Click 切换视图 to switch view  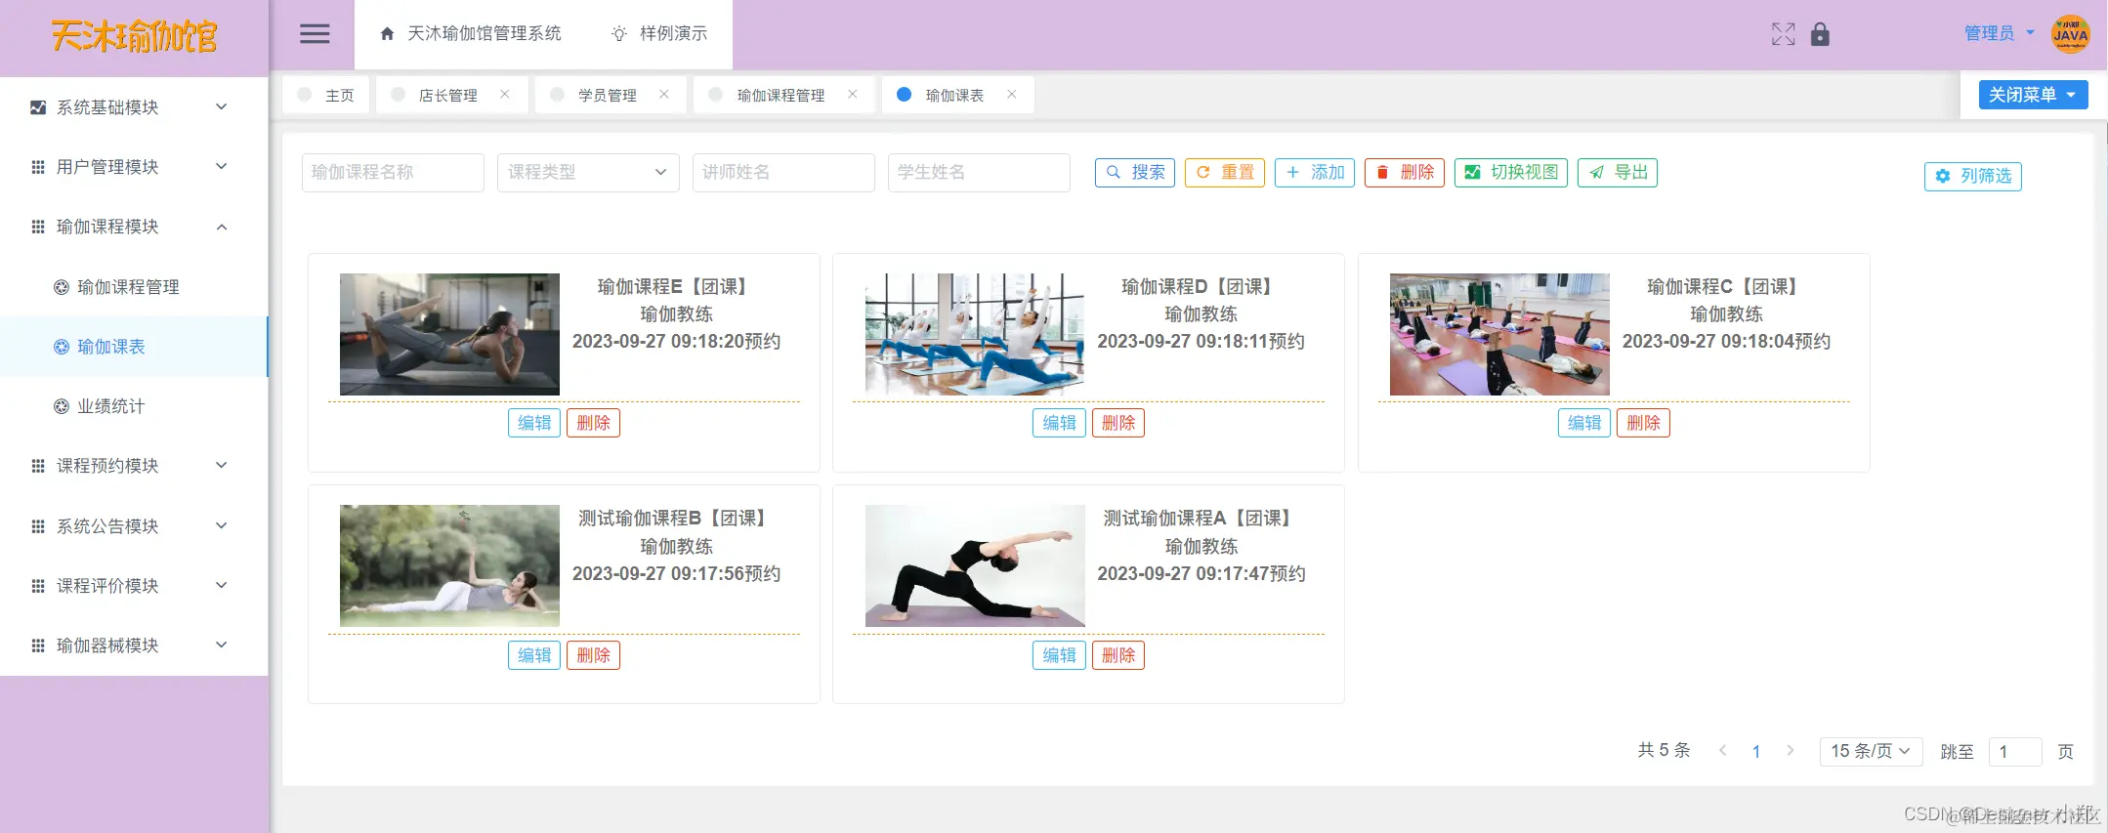coord(1511,173)
